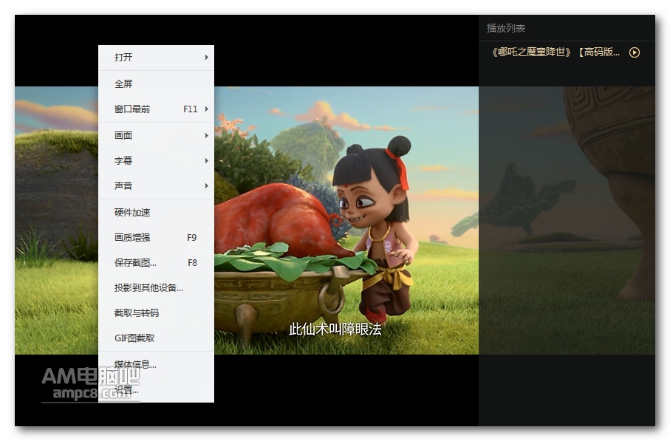The height and width of the screenshot is (441, 670).
Task: Open 媒体信息... from context menu
Action: (156, 364)
